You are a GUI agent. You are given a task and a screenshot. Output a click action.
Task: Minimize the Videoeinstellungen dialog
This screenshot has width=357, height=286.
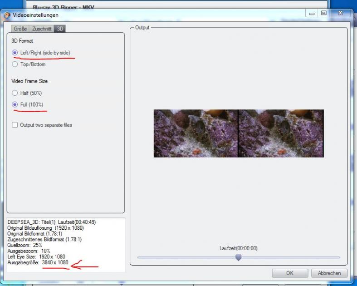tap(312, 13)
